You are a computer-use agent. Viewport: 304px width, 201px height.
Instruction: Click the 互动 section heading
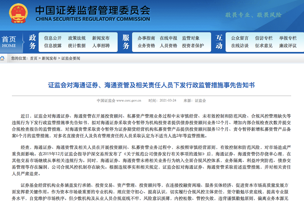click(x=219, y=42)
